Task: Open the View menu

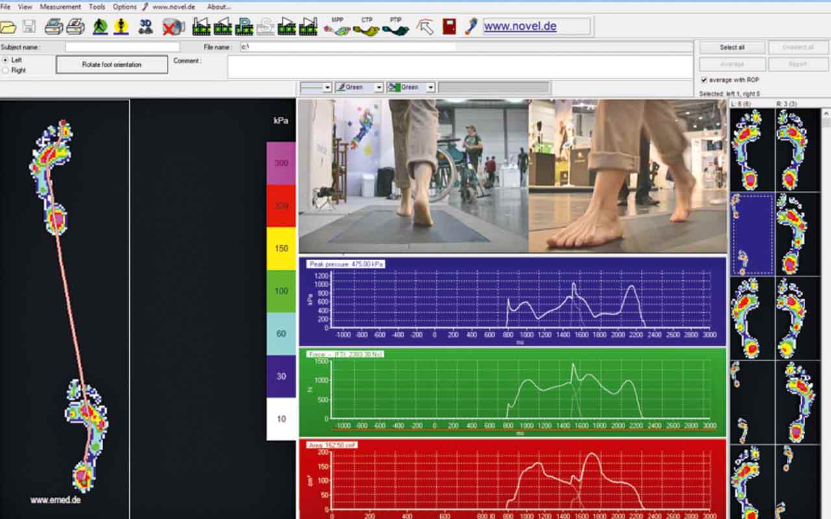Action: click(x=25, y=6)
